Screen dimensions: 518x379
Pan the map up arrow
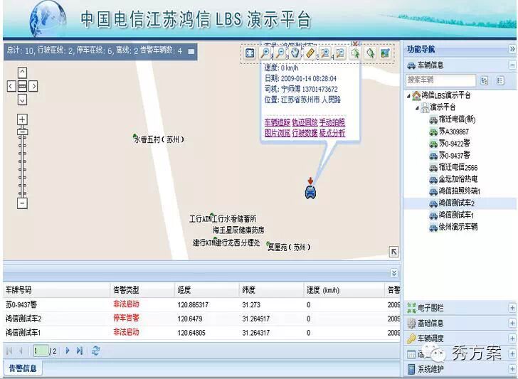pyautogui.click(x=22, y=73)
